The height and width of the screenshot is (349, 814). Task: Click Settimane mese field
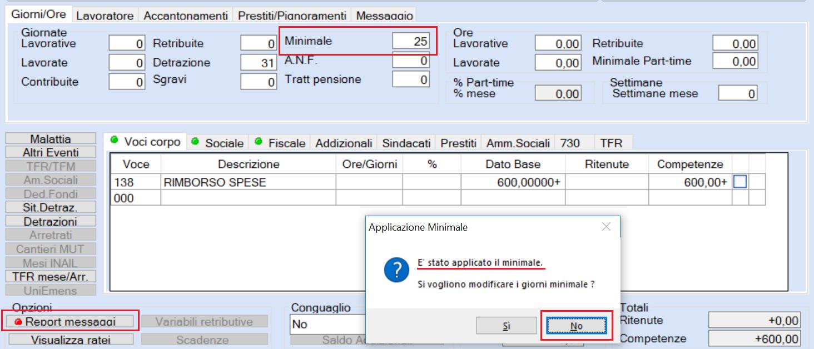click(738, 93)
